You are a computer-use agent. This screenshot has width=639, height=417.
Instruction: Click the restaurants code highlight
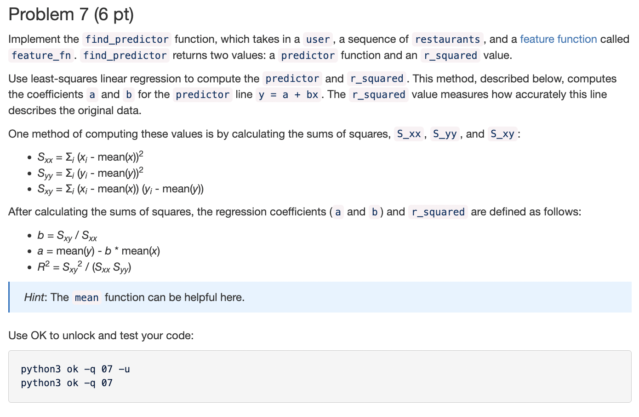click(447, 39)
